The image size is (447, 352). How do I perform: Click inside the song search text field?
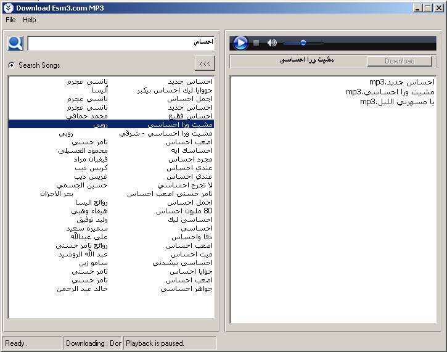(121, 43)
